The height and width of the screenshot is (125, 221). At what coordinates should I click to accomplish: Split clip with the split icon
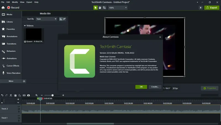click(x=24, y=95)
